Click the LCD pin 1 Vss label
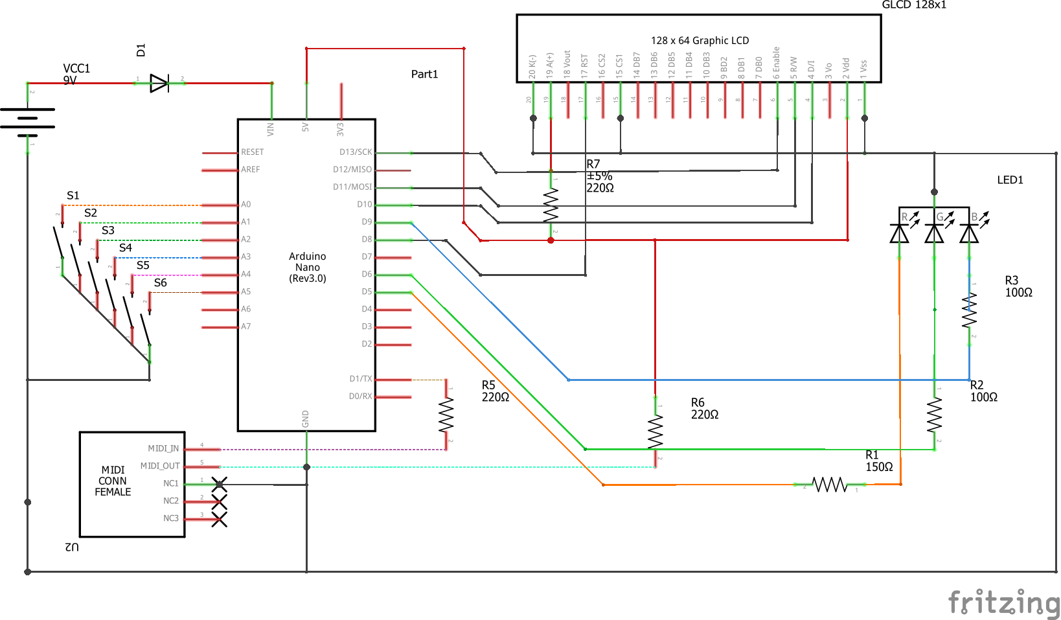Screen dimensions: 1061x620 point(863,70)
